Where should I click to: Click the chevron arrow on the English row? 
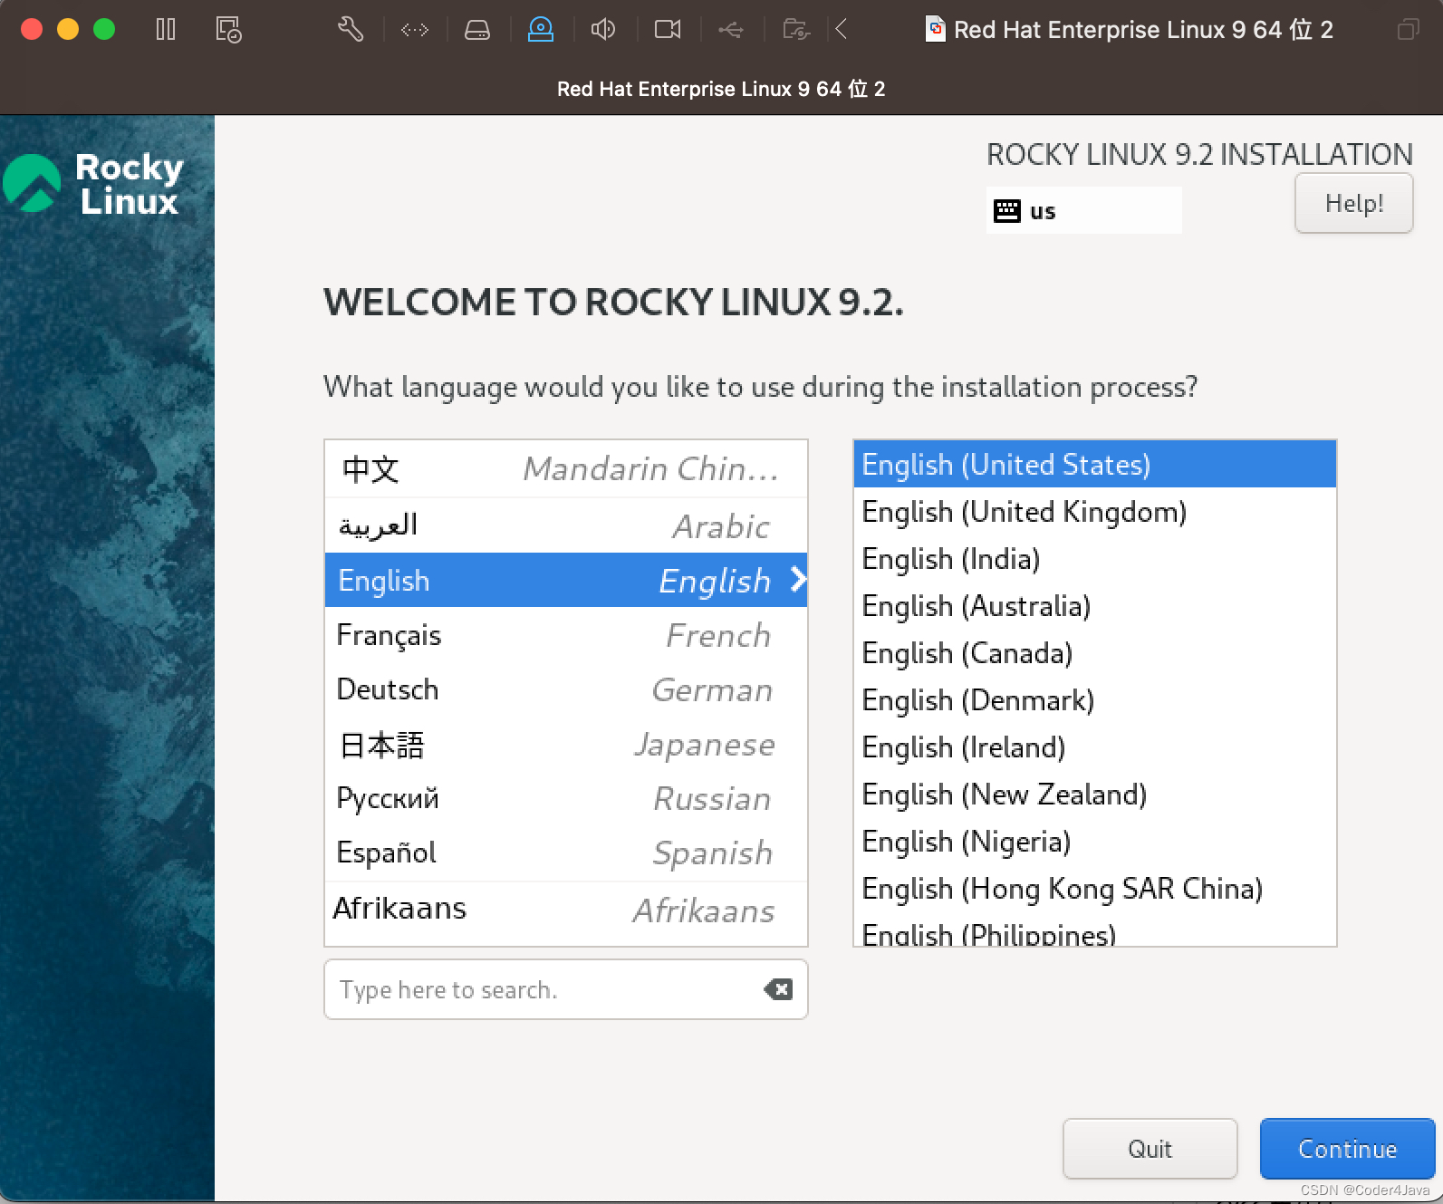tap(797, 580)
